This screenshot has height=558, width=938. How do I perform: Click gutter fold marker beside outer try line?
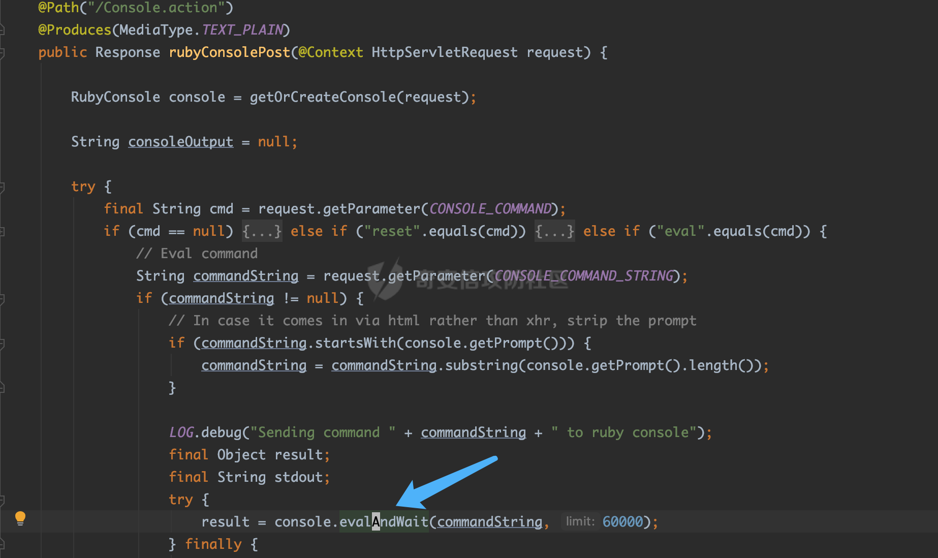point(2,187)
